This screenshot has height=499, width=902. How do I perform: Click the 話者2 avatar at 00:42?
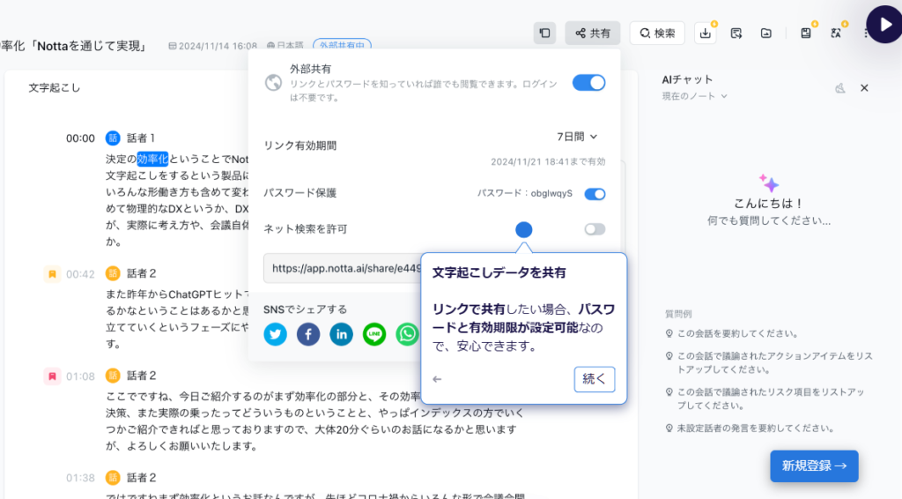113,273
